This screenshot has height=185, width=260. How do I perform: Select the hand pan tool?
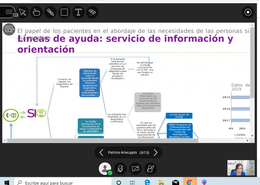tap(36, 12)
